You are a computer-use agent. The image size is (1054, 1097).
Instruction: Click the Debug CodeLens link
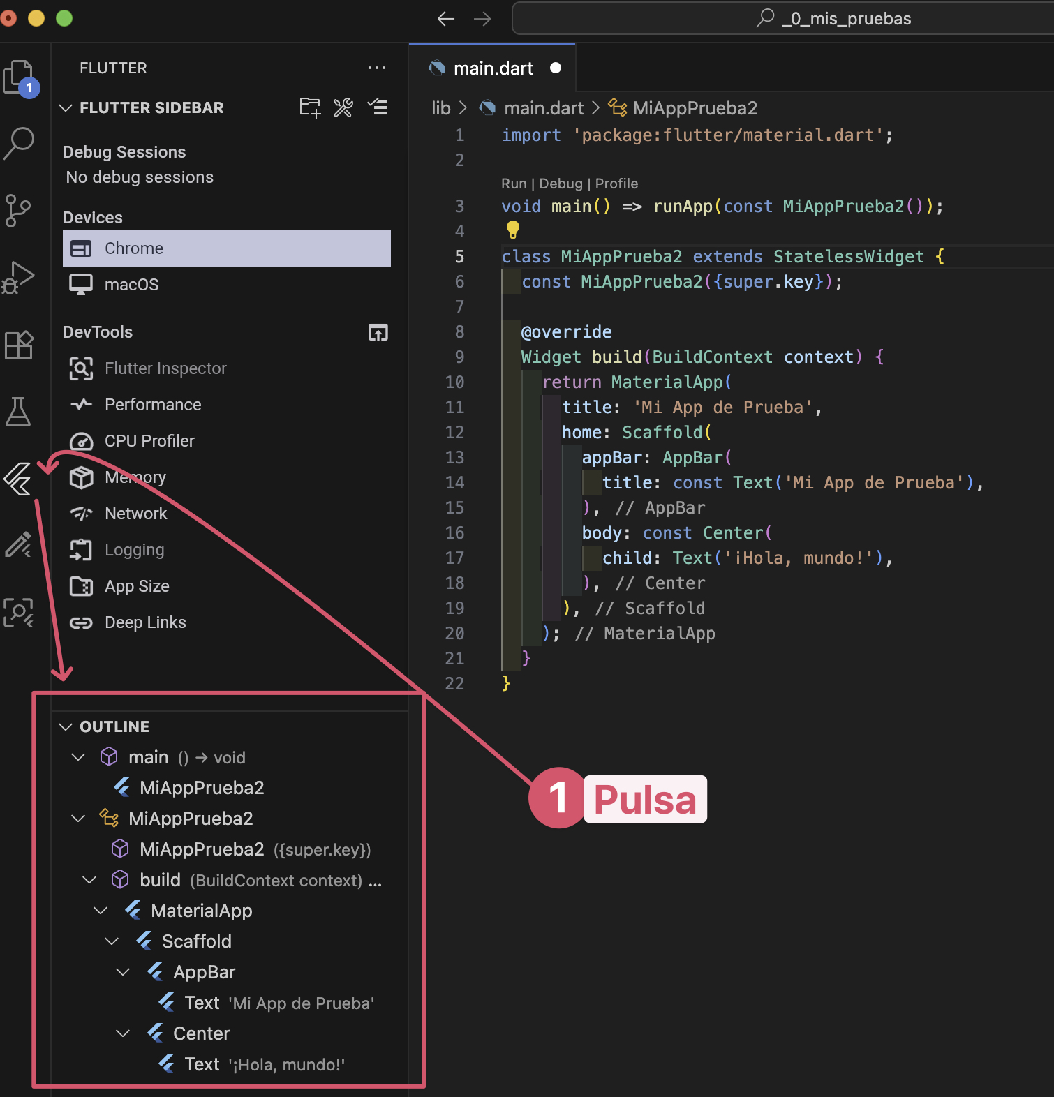tap(561, 184)
